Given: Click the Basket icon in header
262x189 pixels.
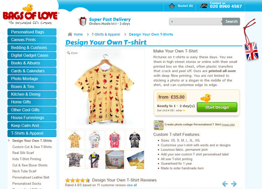Looking at the screenshot, I should pyautogui.click(x=172, y=6).
